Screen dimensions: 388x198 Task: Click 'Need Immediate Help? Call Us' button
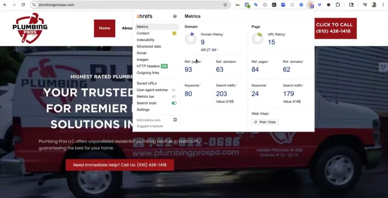point(120,165)
